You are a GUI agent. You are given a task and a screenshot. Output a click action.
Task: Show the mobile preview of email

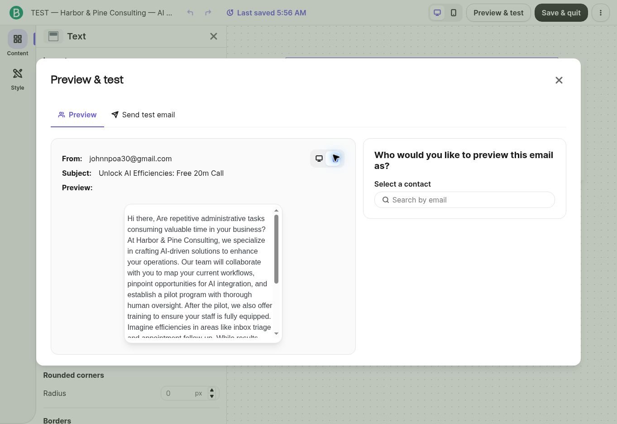(x=335, y=159)
